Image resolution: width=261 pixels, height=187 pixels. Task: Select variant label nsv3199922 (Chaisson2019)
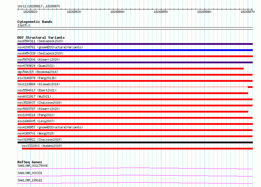(x=40, y=140)
